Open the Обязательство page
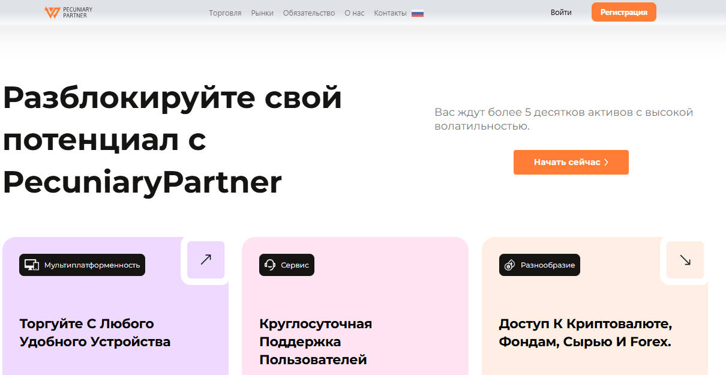This screenshot has width=726, height=375. [x=309, y=13]
